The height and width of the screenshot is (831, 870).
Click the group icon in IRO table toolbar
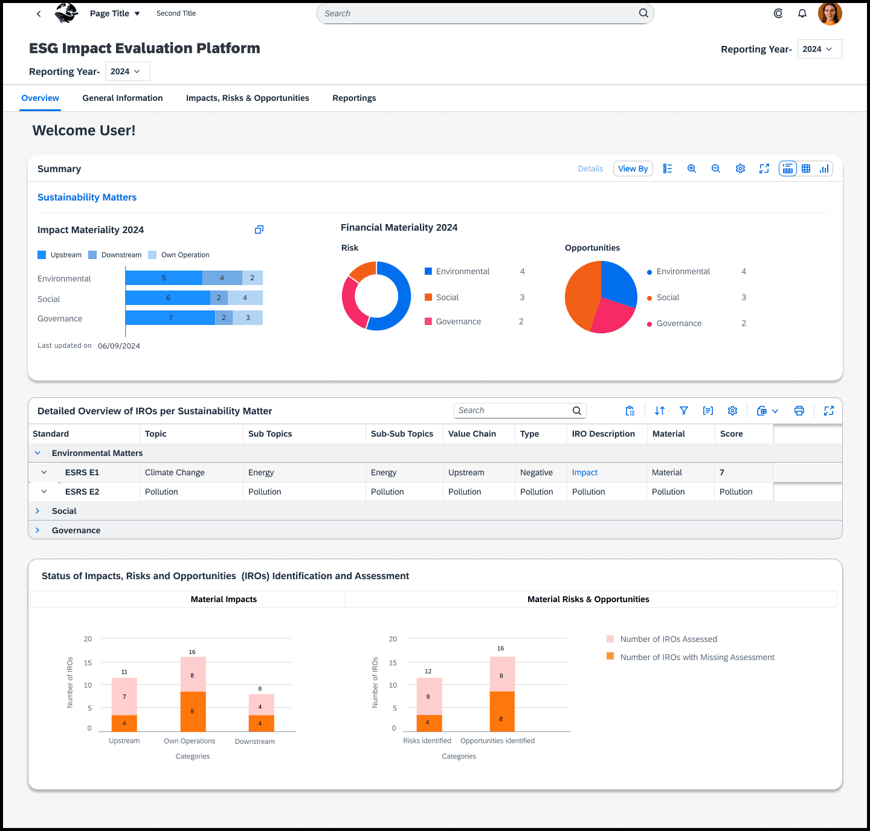708,411
